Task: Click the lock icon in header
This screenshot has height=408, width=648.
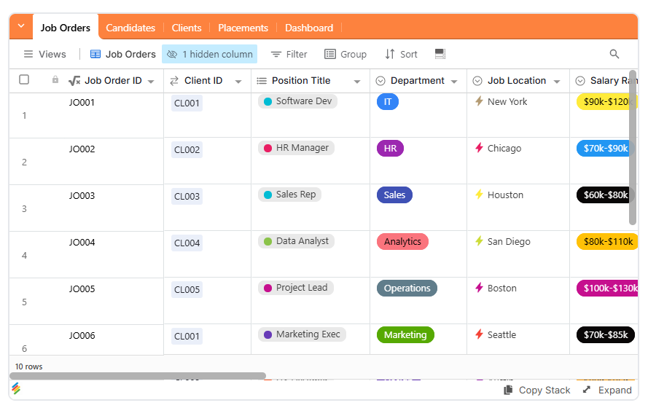Action: click(x=55, y=79)
